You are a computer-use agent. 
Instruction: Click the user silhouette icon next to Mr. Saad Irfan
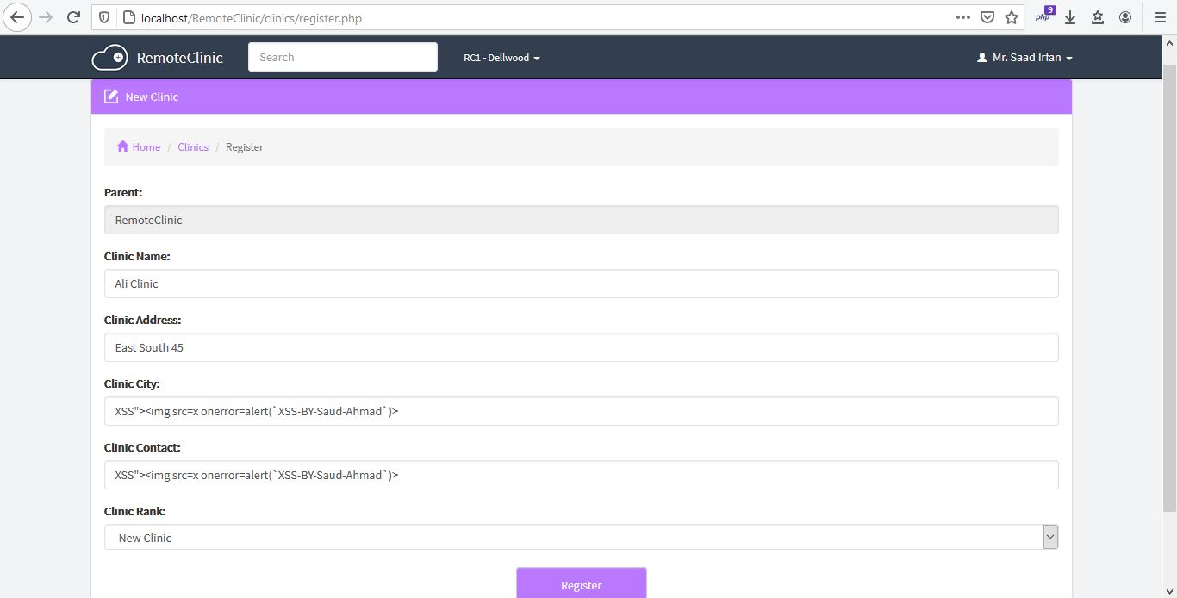[981, 58]
